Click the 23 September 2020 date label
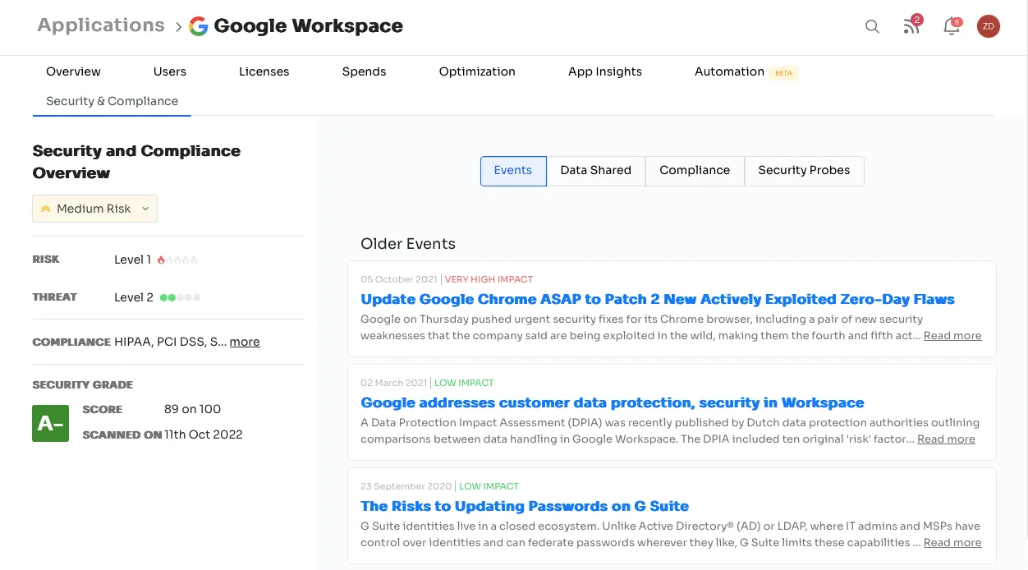Image resolution: width=1028 pixels, height=570 pixels. tap(406, 486)
